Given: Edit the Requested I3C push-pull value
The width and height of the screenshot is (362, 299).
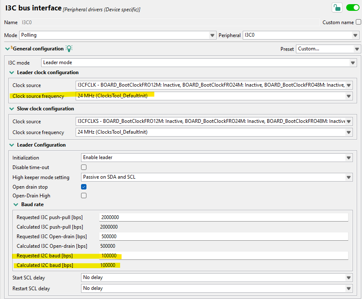Looking at the screenshot, I should [x=166, y=217].
